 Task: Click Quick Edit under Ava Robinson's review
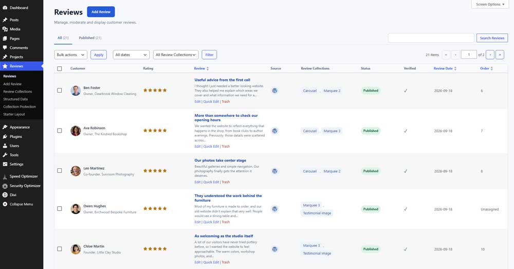[x=211, y=146]
